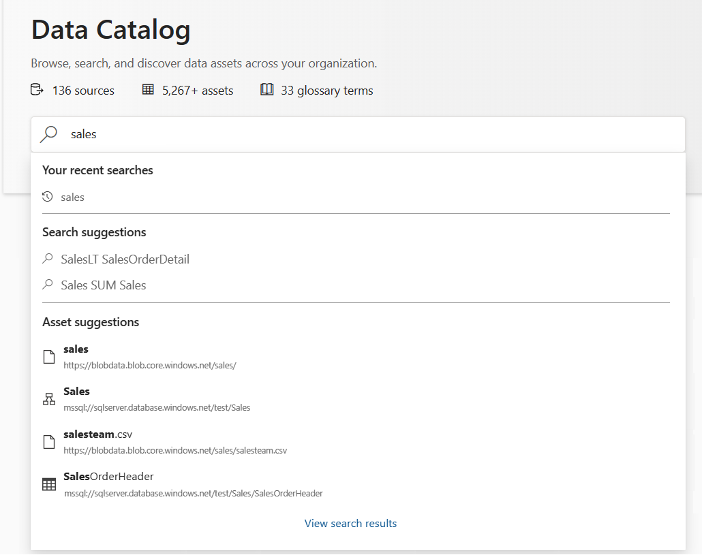This screenshot has height=555, width=702.
Task: Click the View search results link
Action: (x=350, y=523)
